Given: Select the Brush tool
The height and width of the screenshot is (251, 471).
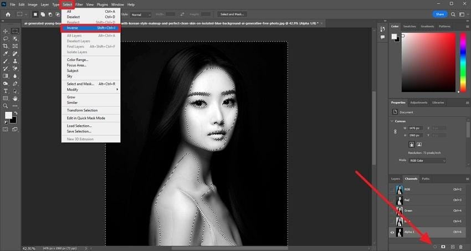Looking at the screenshot, I should point(6,61).
